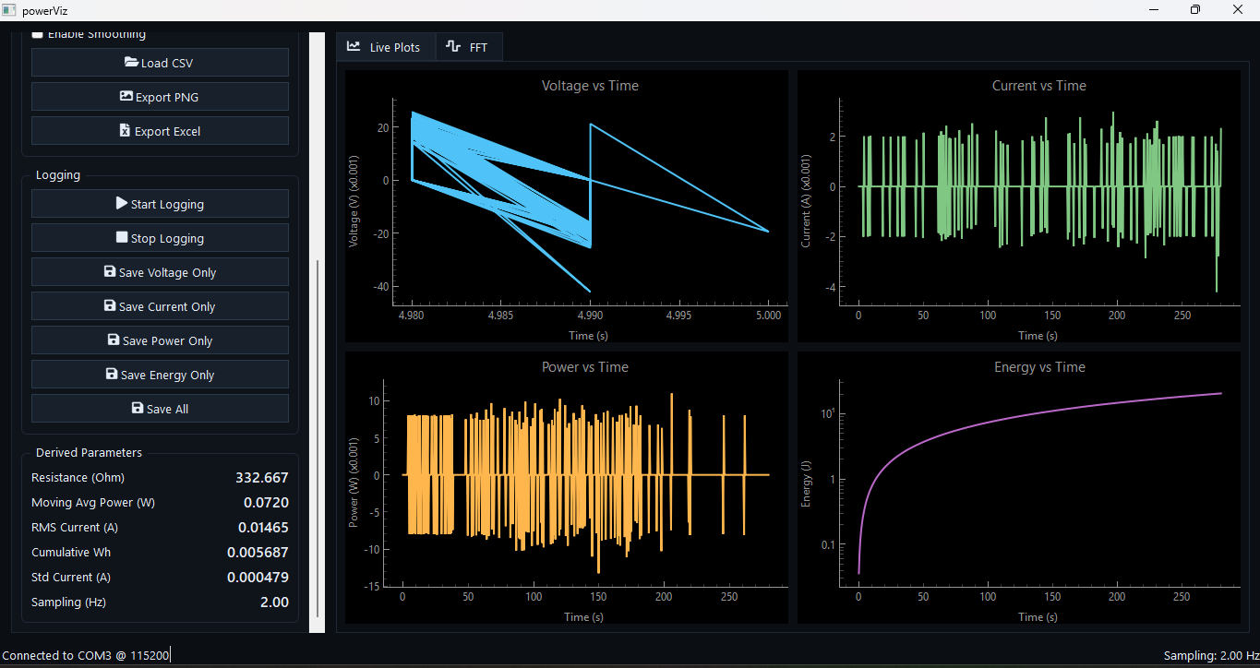Viewport: 1260px width, 668px height.
Task: Click the save icon on Save Energy Only
Action: (111, 374)
